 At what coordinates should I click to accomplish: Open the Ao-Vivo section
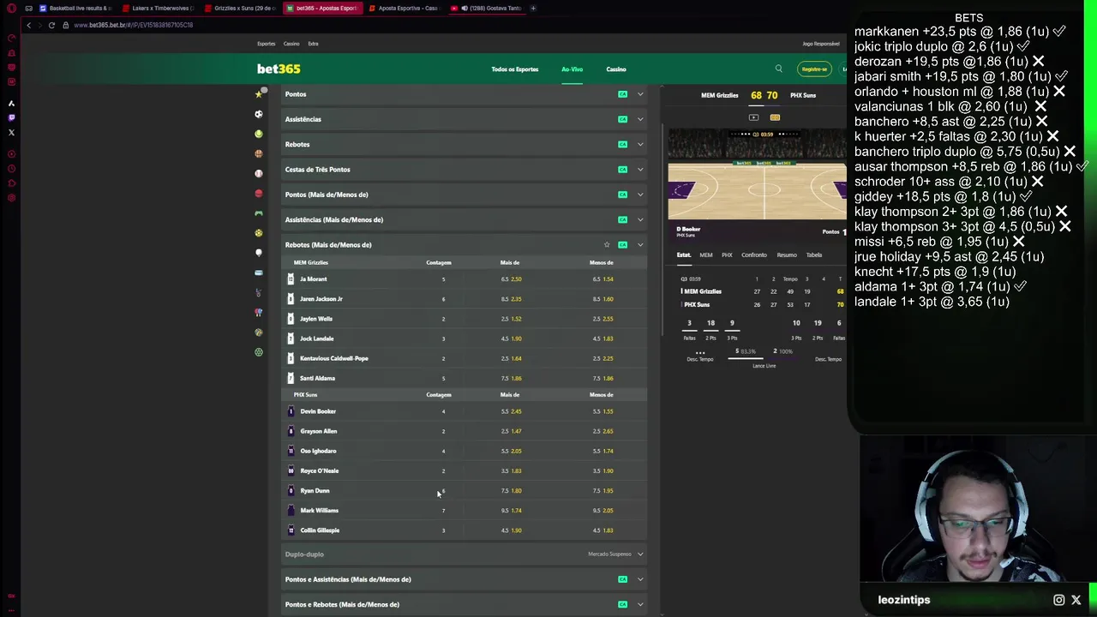click(x=572, y=69)
